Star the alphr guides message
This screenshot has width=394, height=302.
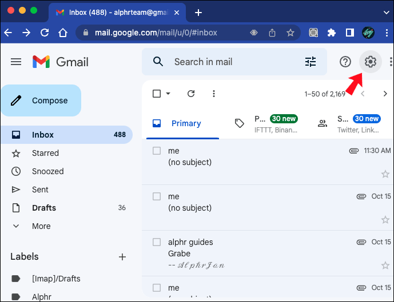click(385, 265)
